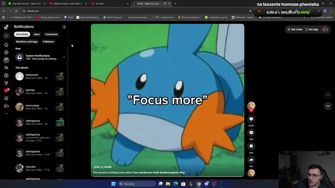The image size is (335, 188).
Task: Open More options three-dots in sidebar
Action: coord(6,113)
